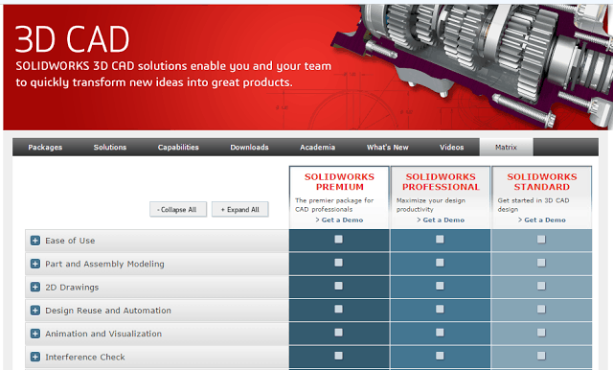Check 2D Drawings under Professional
The image size is (613, 370).
point(440,286)
